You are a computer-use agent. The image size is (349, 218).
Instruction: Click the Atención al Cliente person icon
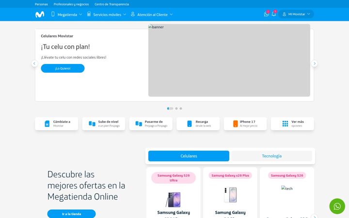pos(133,14)
